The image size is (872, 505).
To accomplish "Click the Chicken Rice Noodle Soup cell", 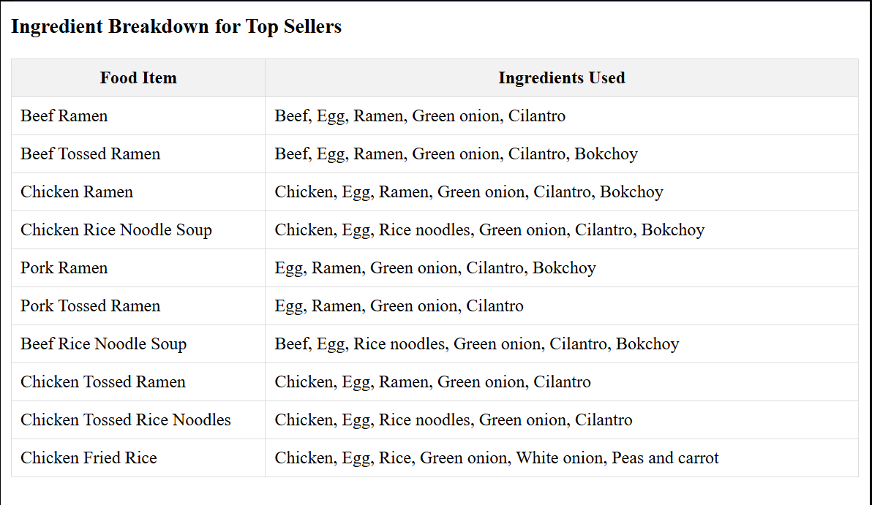I will point(116,230).
